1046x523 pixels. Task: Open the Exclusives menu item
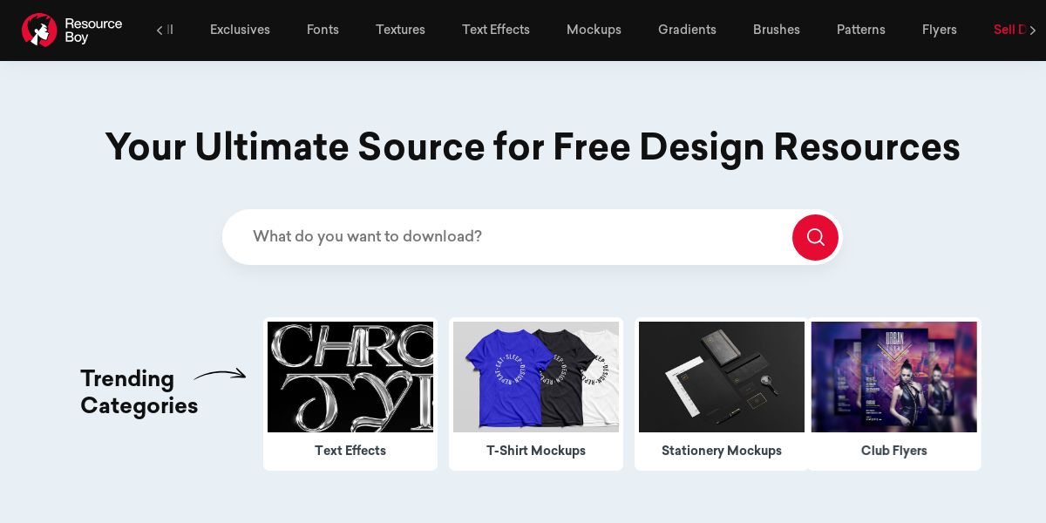[x=240, y=30]
